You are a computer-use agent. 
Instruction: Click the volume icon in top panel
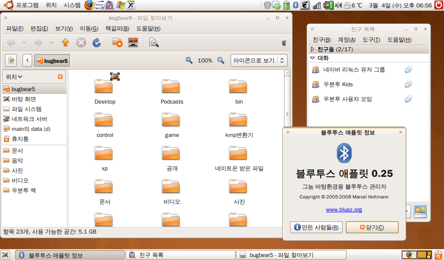(338, 5)
